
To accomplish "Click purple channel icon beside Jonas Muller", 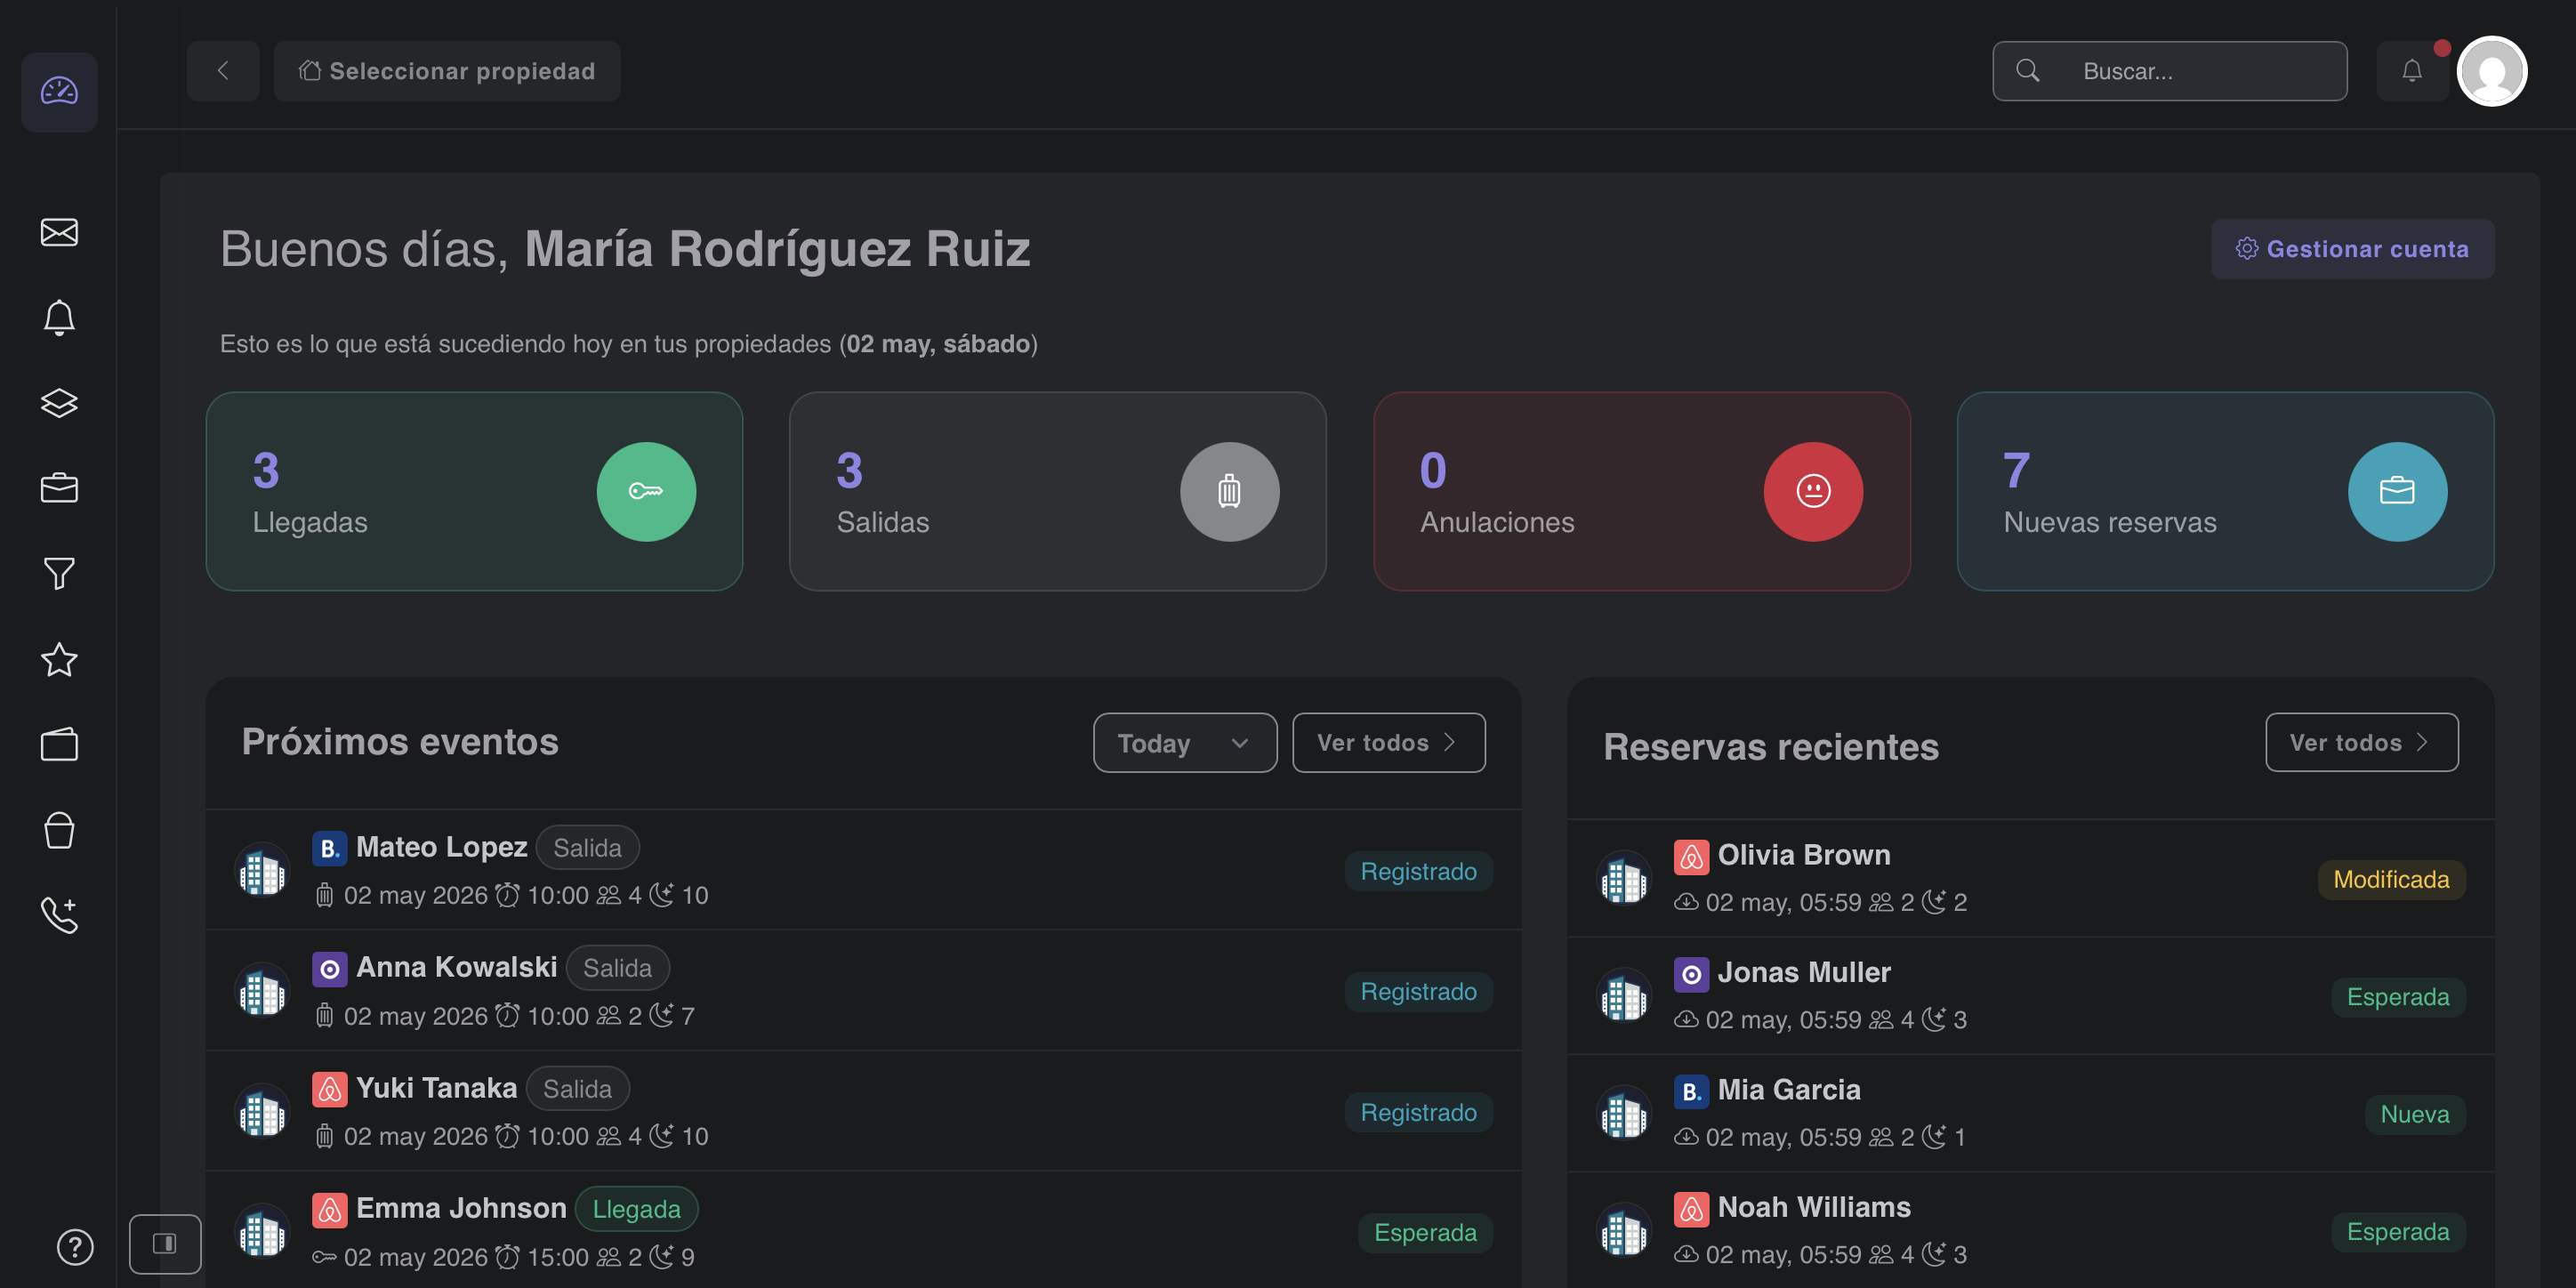I will point(1691,974).
